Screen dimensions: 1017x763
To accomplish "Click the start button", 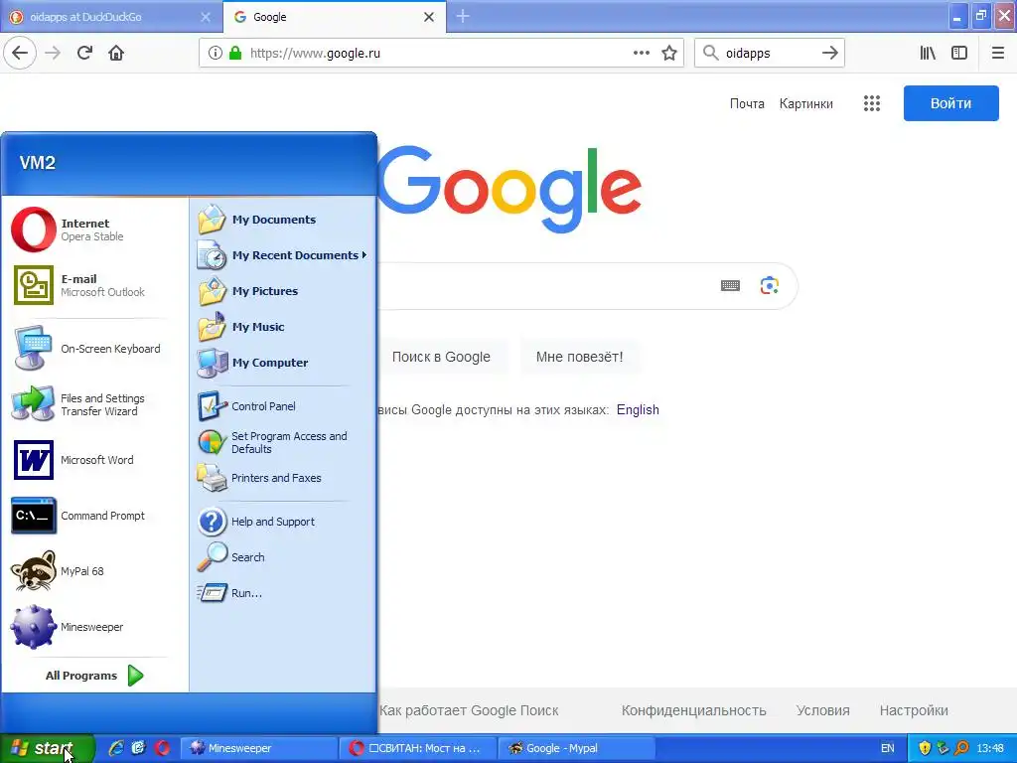I will [x=47, y=748].
